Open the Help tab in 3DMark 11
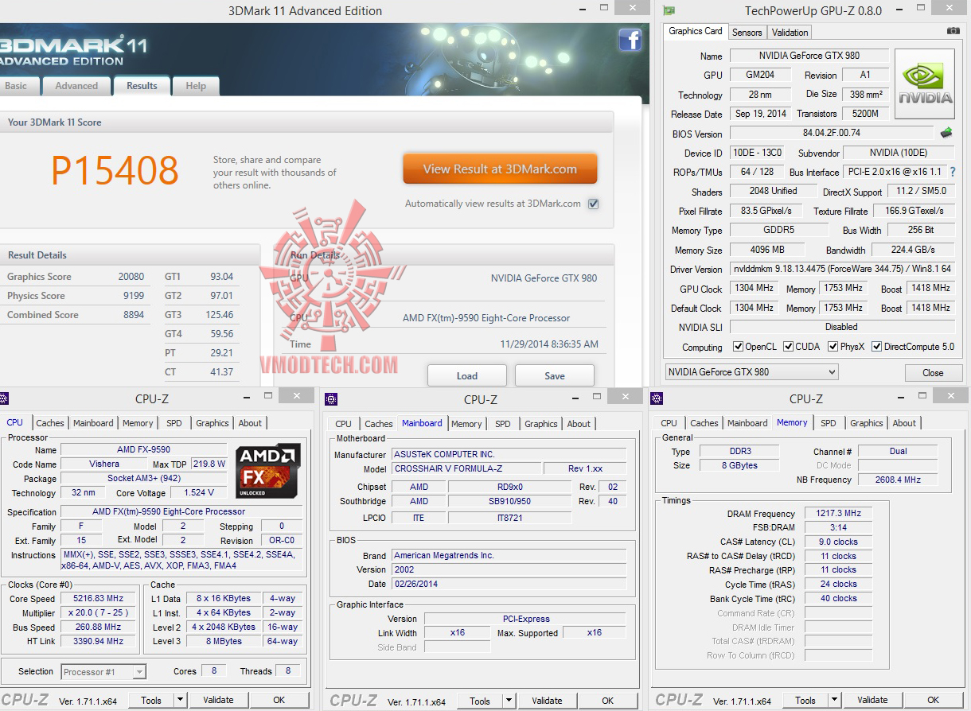The image size is (971, 711). pyautogui.click(x=196, y=86)
